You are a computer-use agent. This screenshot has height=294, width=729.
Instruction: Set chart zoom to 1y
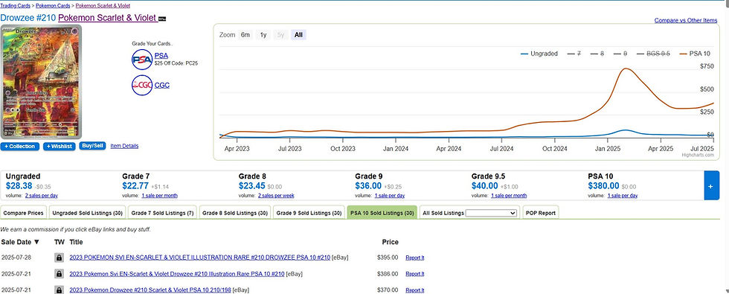point(263,35)
